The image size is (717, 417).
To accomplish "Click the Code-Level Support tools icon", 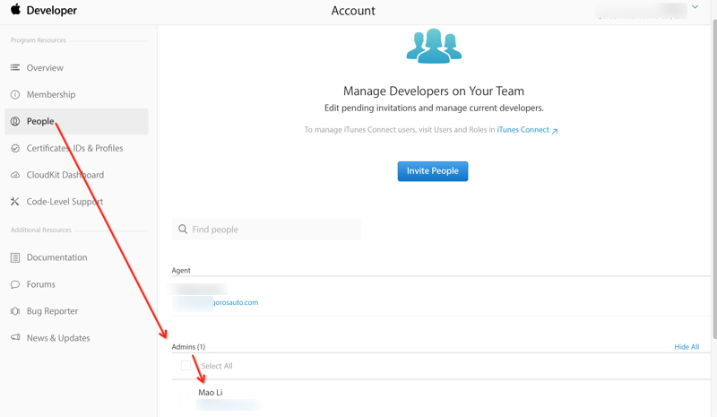I will (x=15, y=203).
